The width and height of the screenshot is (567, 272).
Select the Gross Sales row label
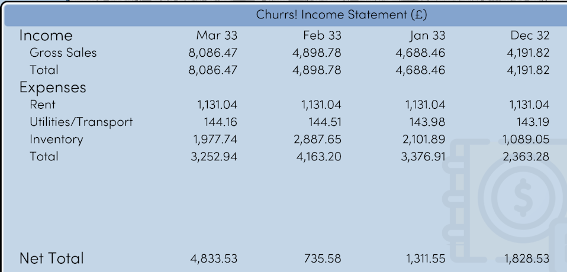click(63, 53)
